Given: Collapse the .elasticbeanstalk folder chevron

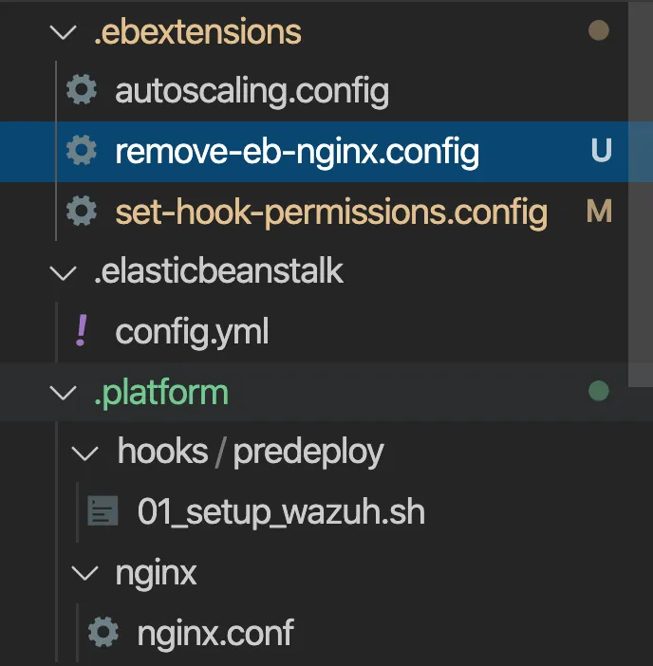Looking at the screenshot, I should coord(65,272).
